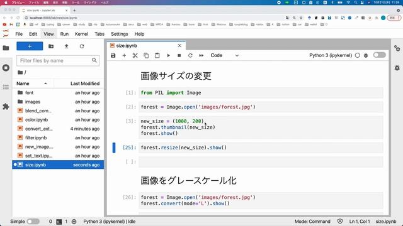
Task: Insert a cell below with plus icon
Action: coord(124,55)
